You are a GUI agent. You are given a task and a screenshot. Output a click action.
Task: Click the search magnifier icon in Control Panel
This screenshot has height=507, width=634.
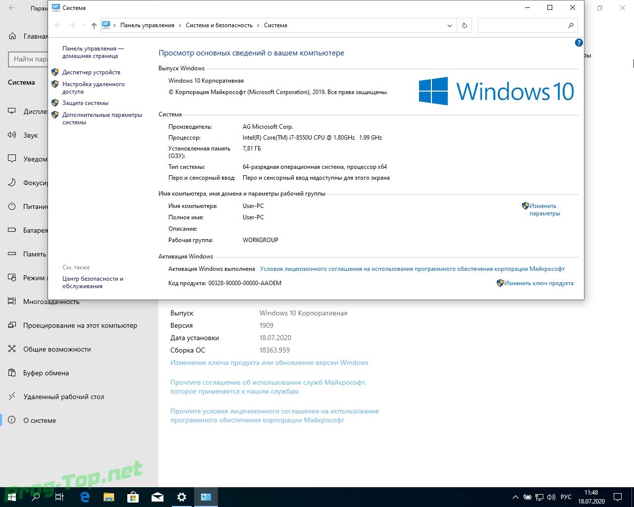click(571, 25)
